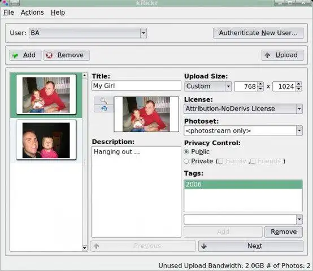Click the down arrow icon on Next
Screen dimensions: 313x271
coord(204,246)
